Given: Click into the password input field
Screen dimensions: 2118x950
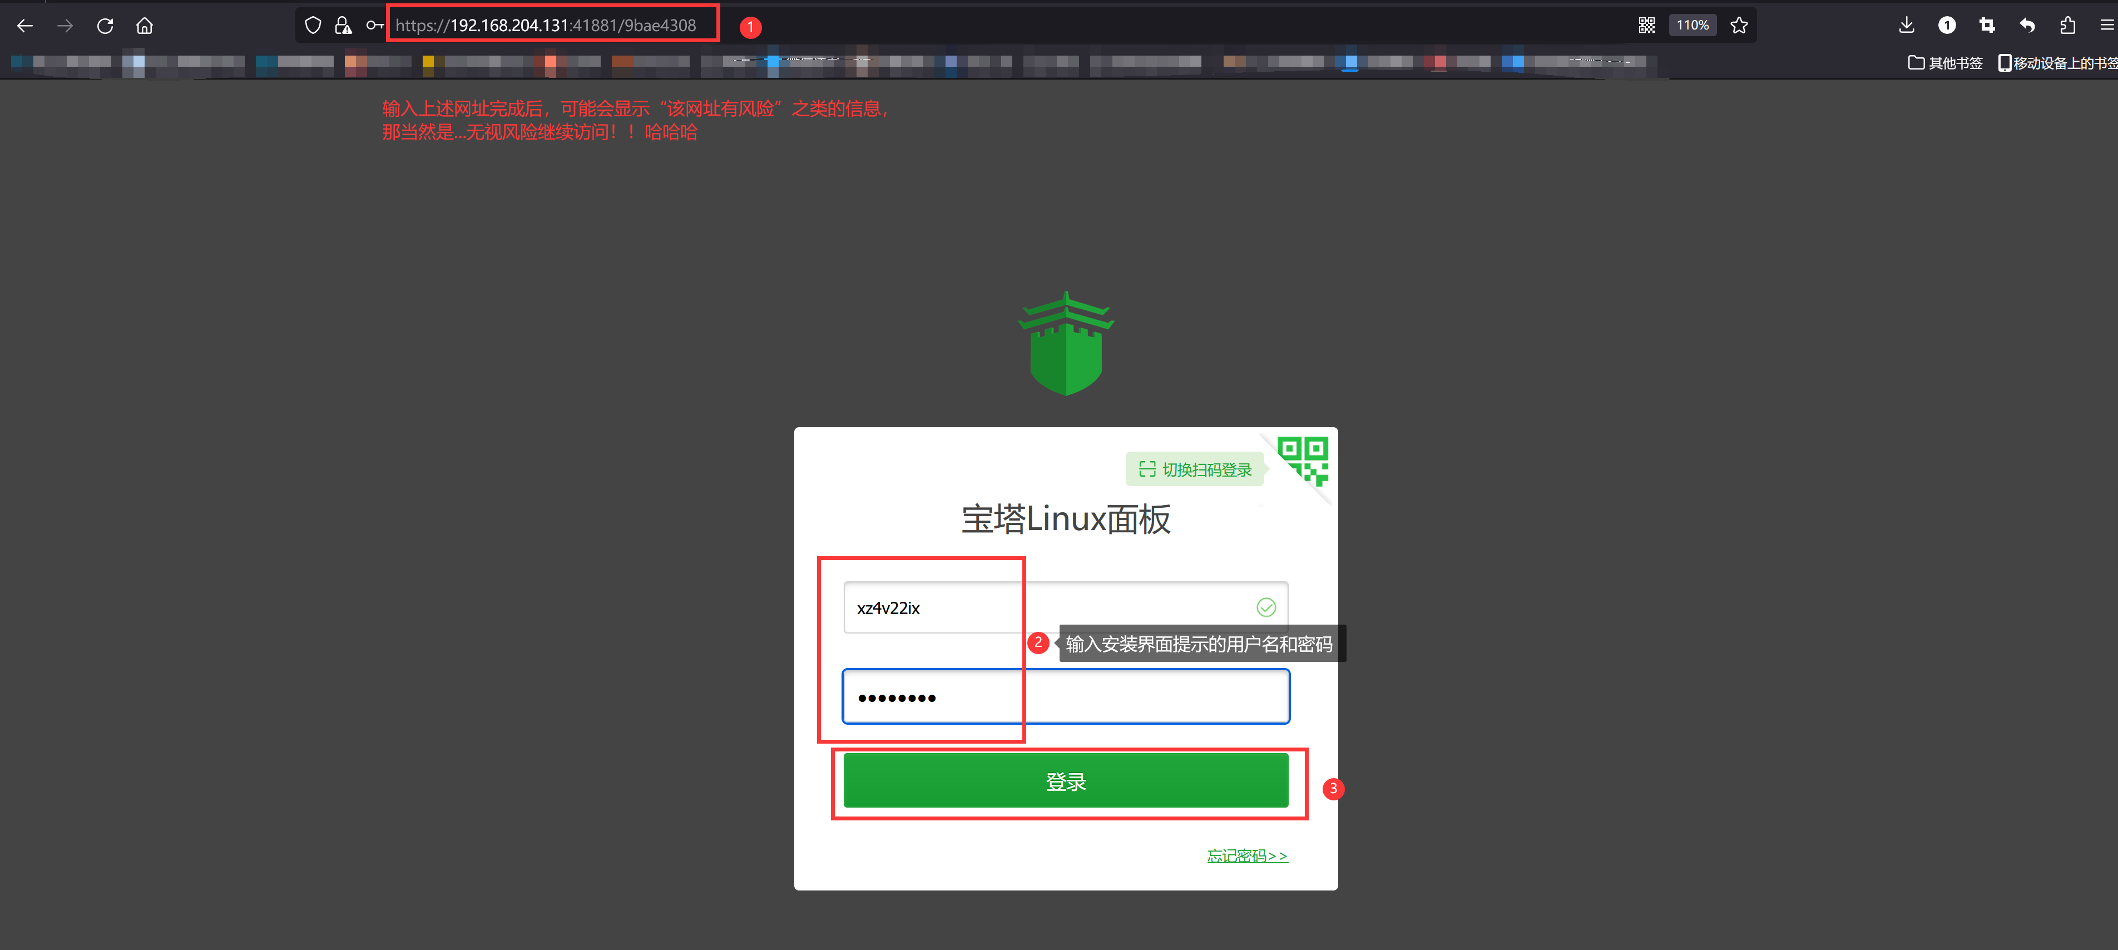Looking at the screenshot, I should coord(1066,697).
